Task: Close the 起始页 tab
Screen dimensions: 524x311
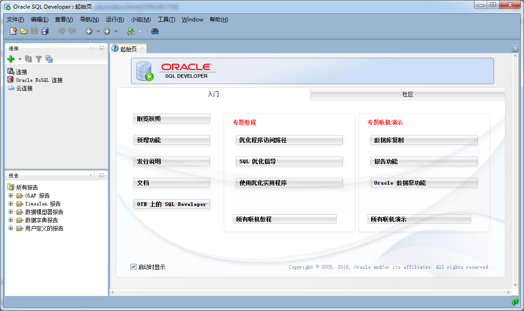Action: 142,49
